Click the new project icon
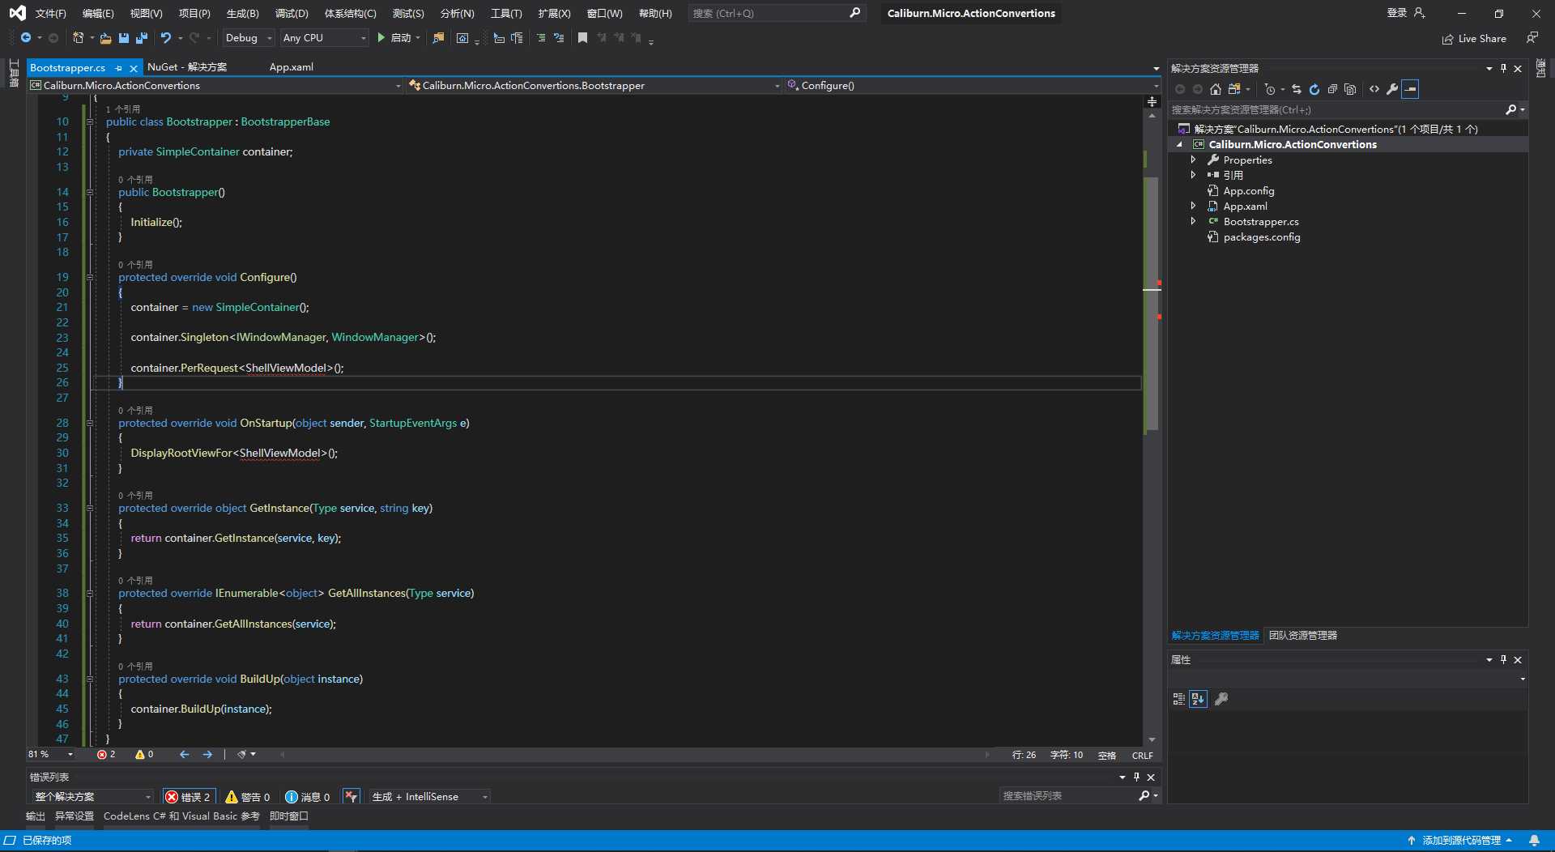The image size is (1555, 852). coord(78,38)
